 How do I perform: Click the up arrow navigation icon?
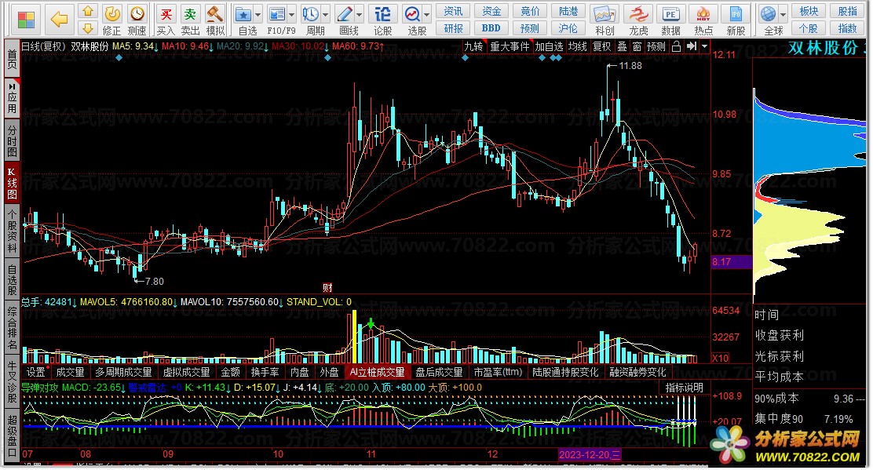pyautogui.click(x=87, y=12)
